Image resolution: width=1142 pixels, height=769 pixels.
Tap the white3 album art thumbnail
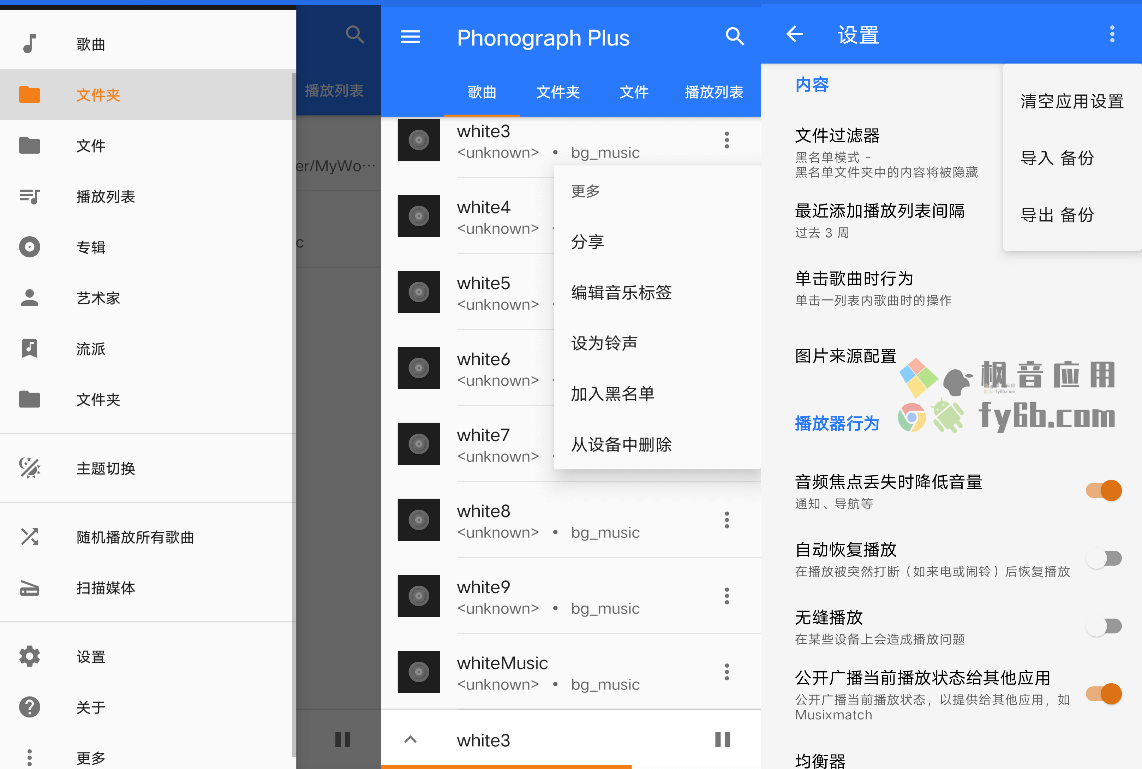pyautogui.click(x=419, y=140)
